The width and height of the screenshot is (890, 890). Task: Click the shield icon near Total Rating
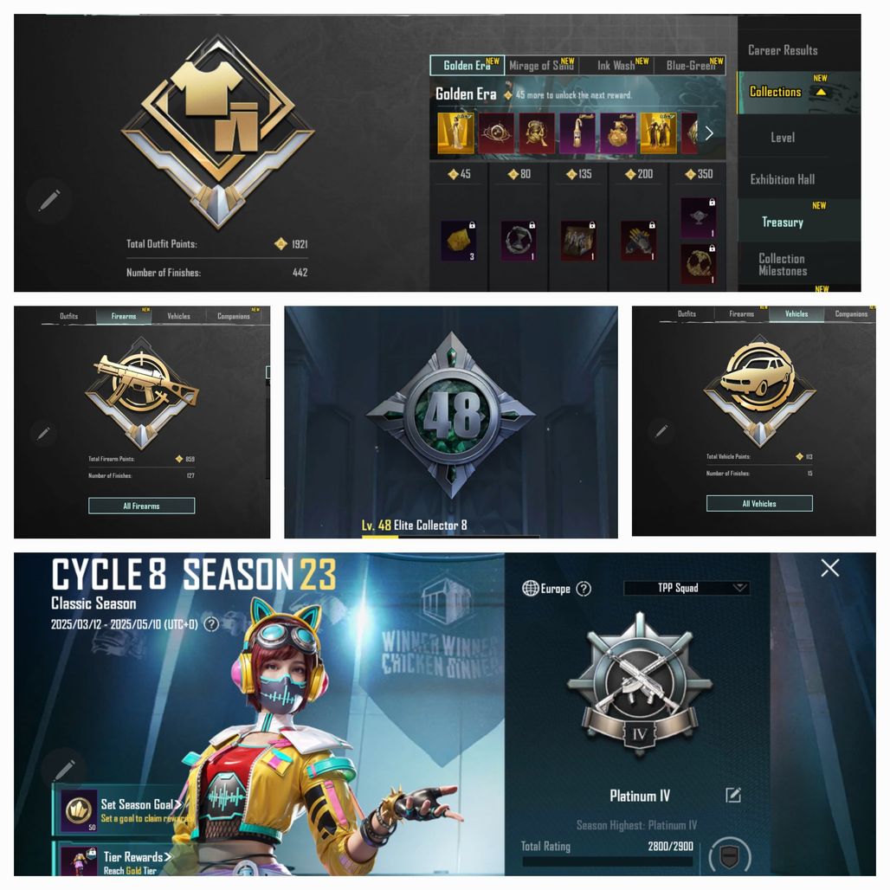[x=729, y=857]
